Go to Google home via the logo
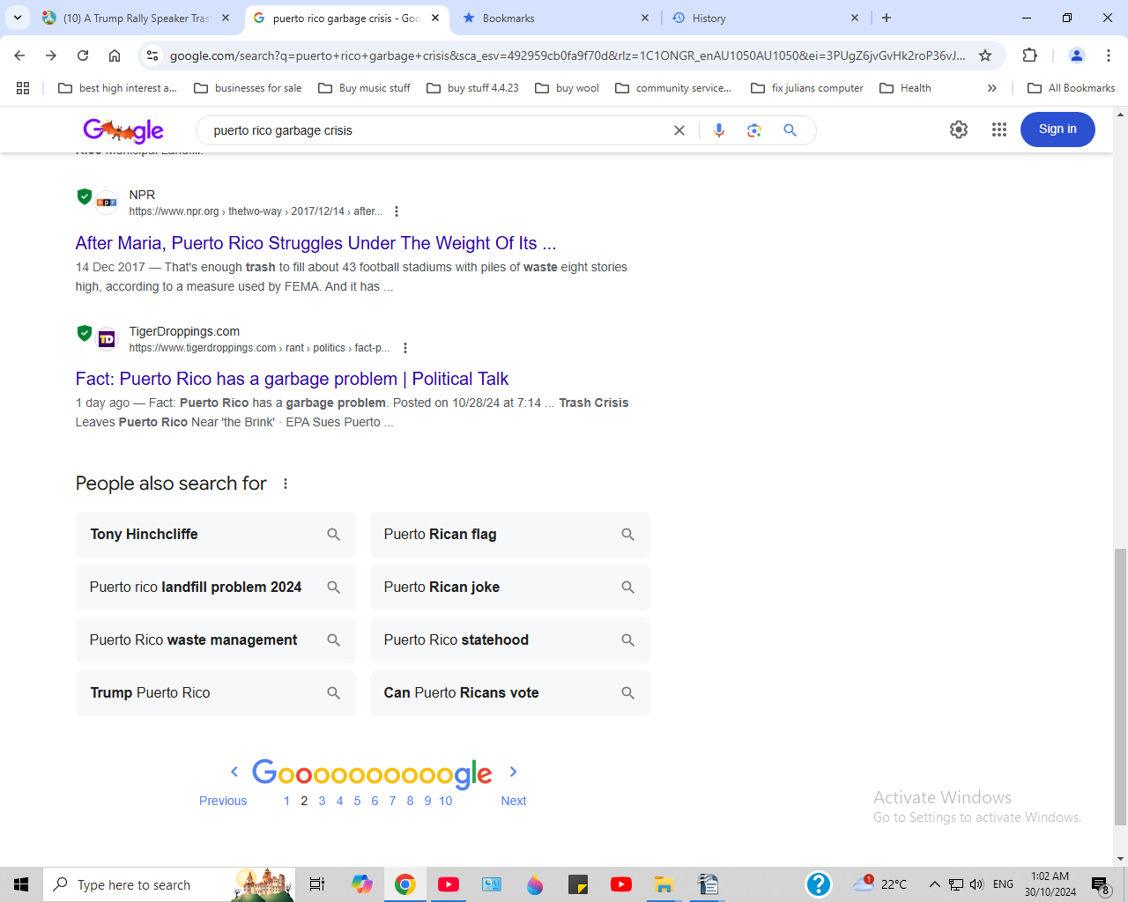This screenshot has width=1128, height=902. pyautogui.click(x=123, y=130)
